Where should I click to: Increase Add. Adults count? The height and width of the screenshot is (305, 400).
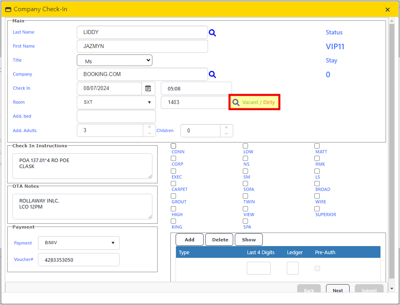point(150,127)
